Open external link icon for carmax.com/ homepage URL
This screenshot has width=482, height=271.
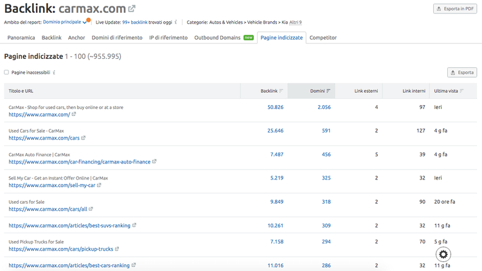coord(74,114)
